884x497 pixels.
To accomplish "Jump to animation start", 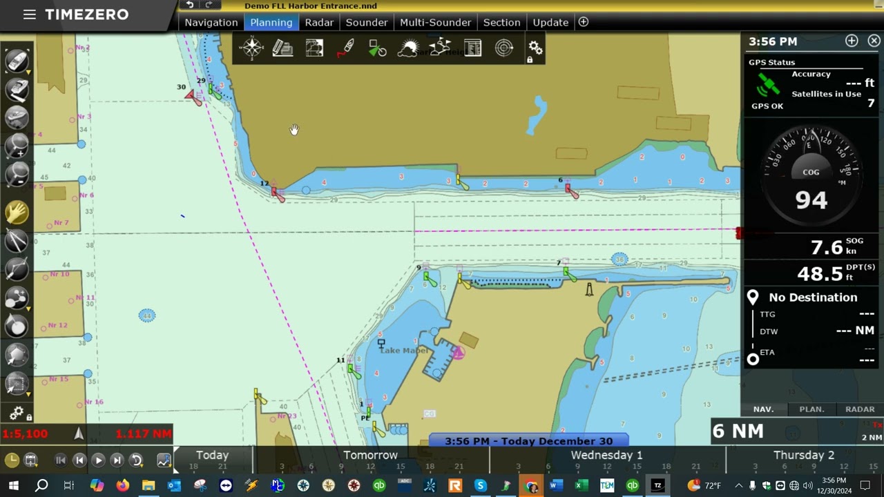I will point(60,460).
